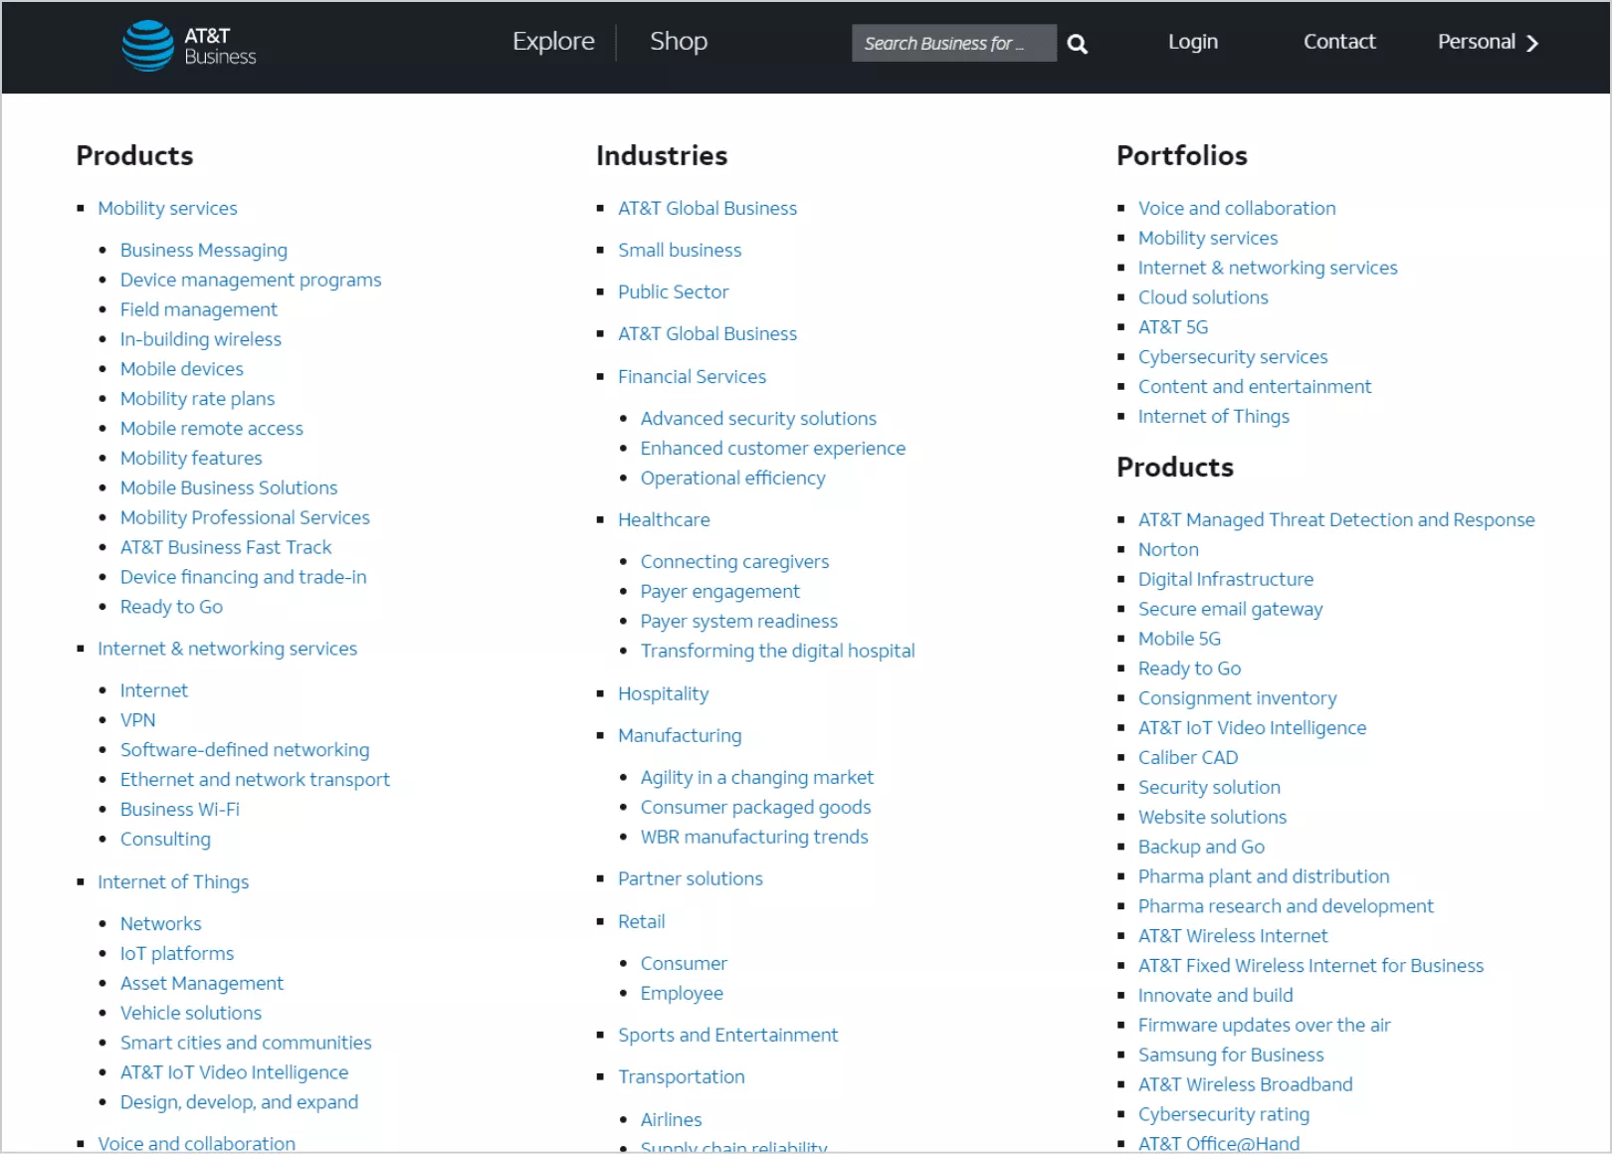Open the Retail industry link
The height and width of the screenshot is (1154, 1612).
click(x=642, y=922)
